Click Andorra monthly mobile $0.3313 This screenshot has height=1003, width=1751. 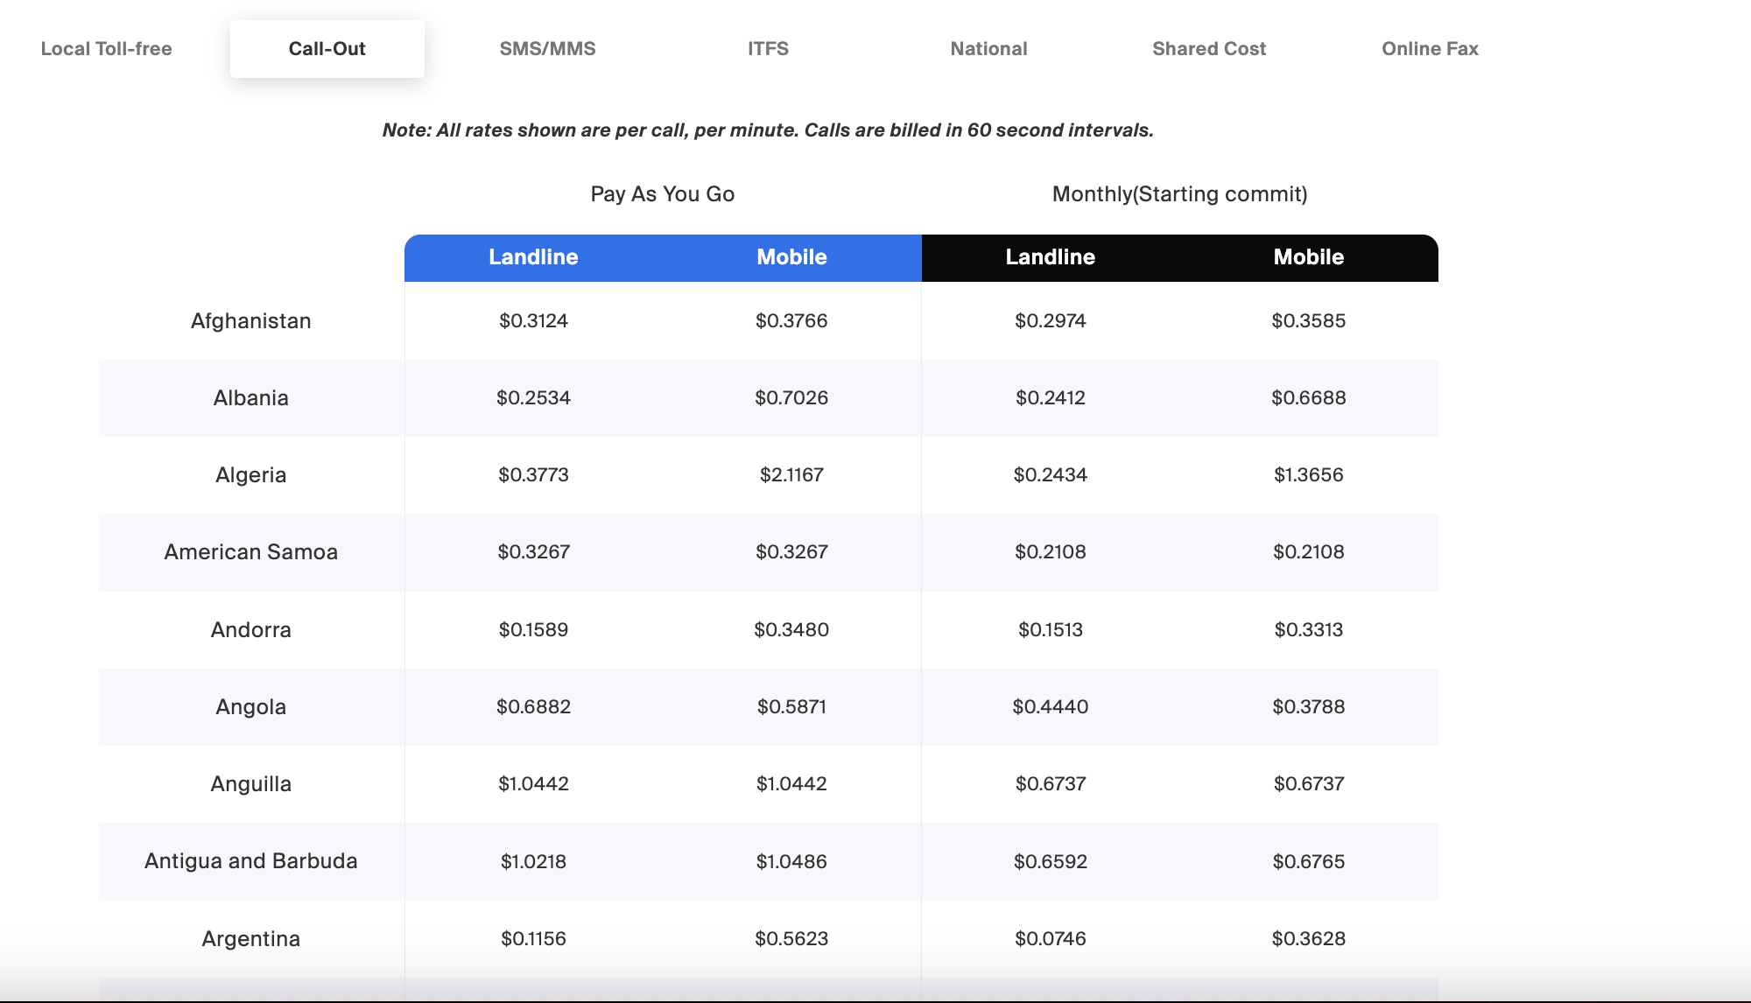[1309, 630]
